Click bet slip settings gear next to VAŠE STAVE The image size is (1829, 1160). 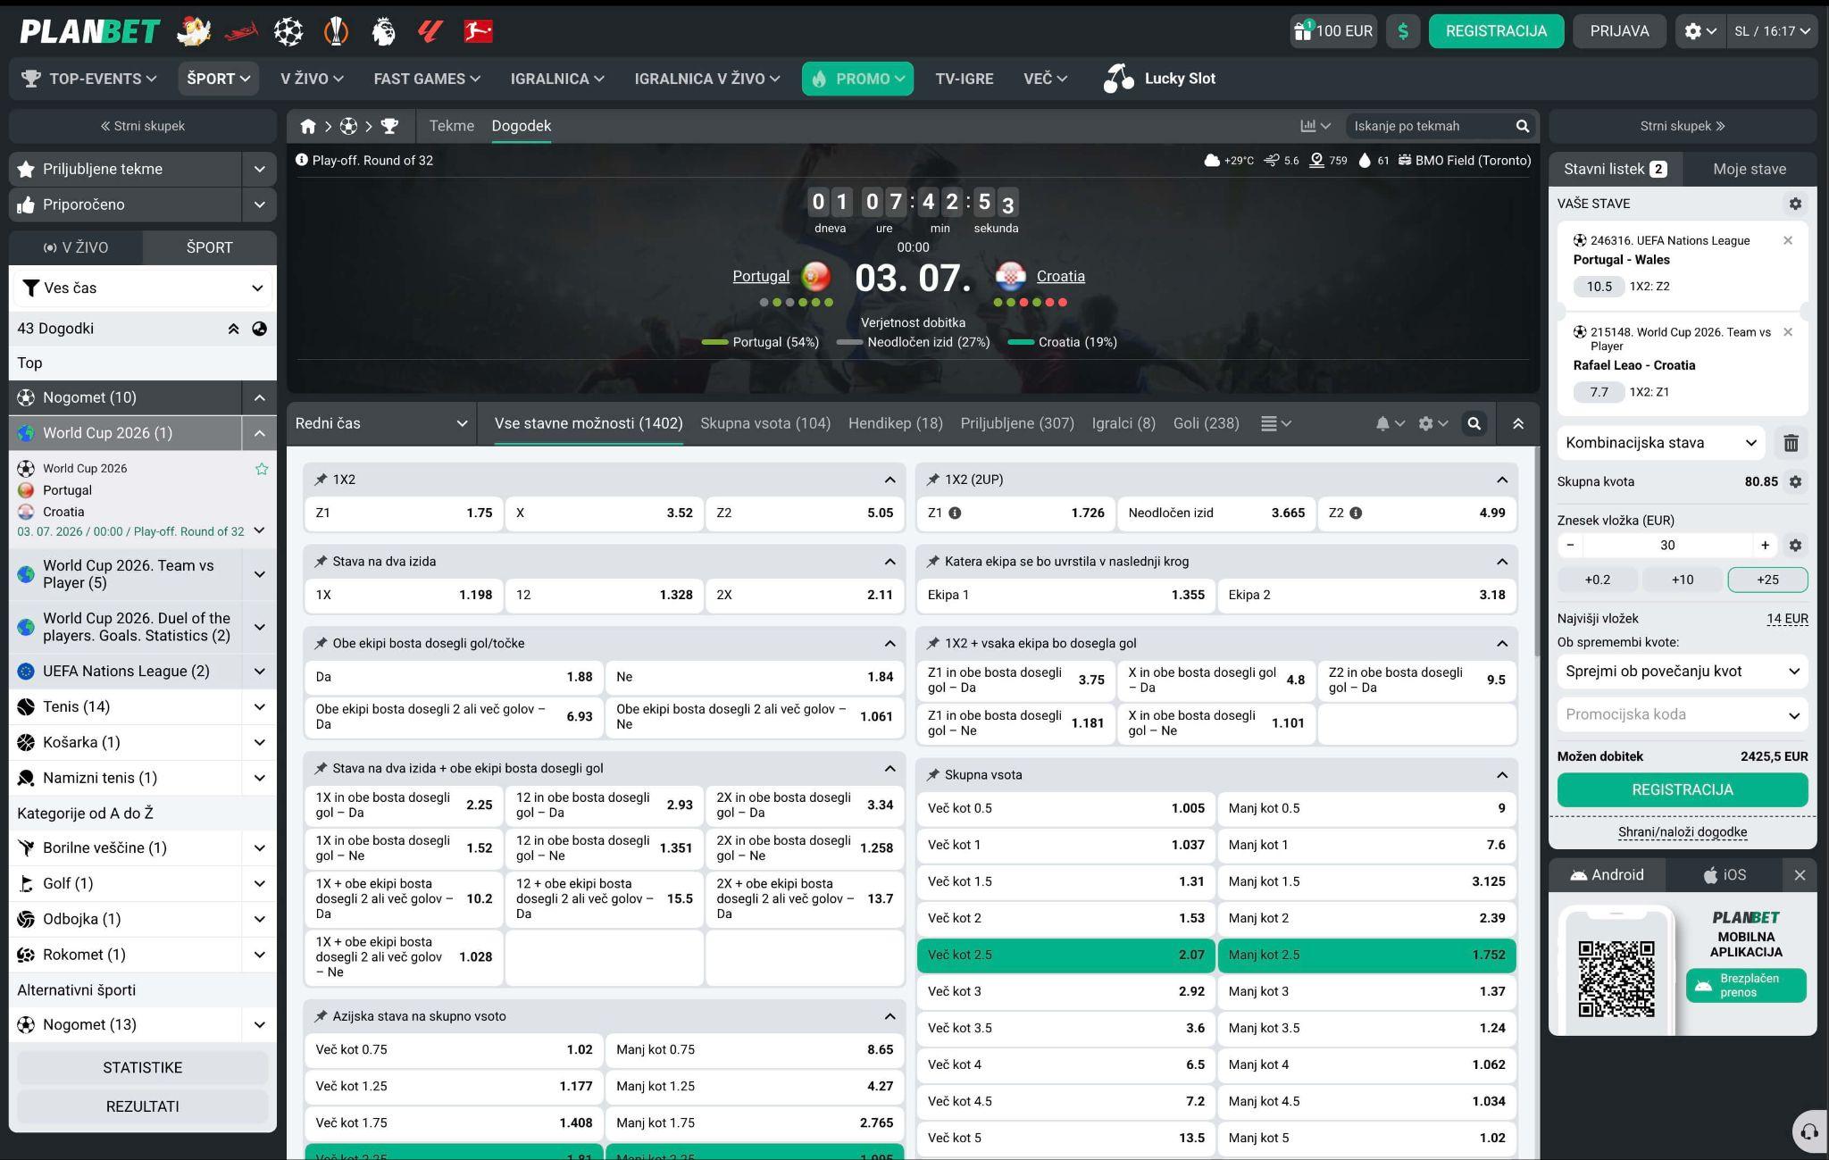(1795, 204)
